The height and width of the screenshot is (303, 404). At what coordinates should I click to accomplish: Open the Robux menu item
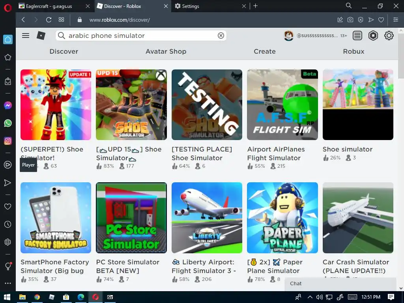click(x=353, y=52)
